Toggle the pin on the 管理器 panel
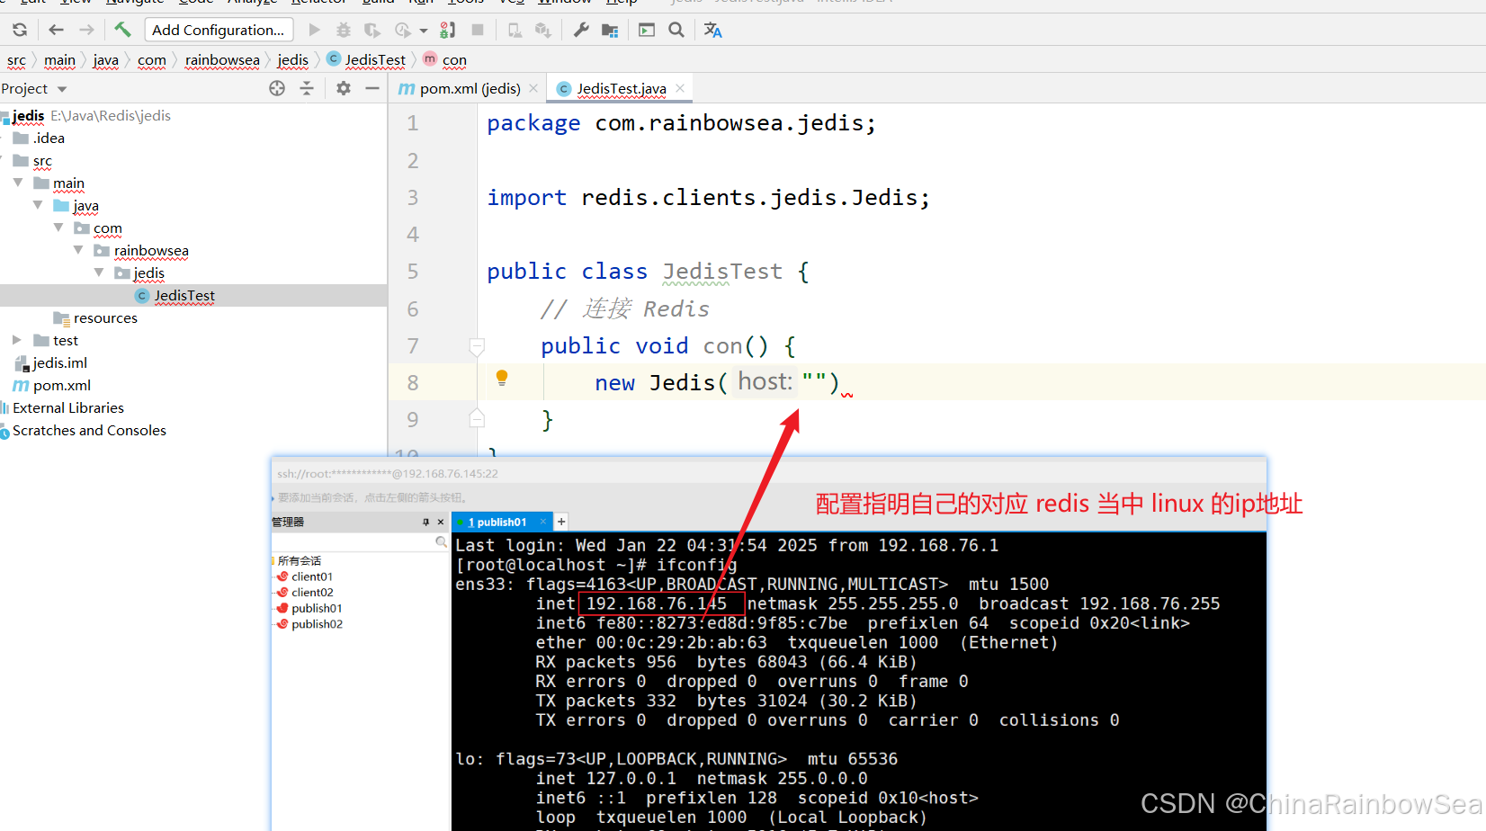Viewport: 1486px width, 831px height. [425, 522]
